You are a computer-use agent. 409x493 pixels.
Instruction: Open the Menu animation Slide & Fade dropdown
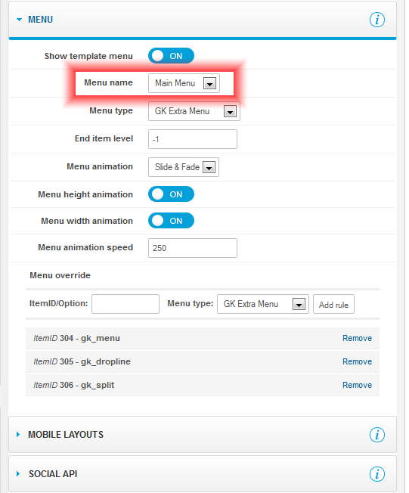[x=184, y=167]
